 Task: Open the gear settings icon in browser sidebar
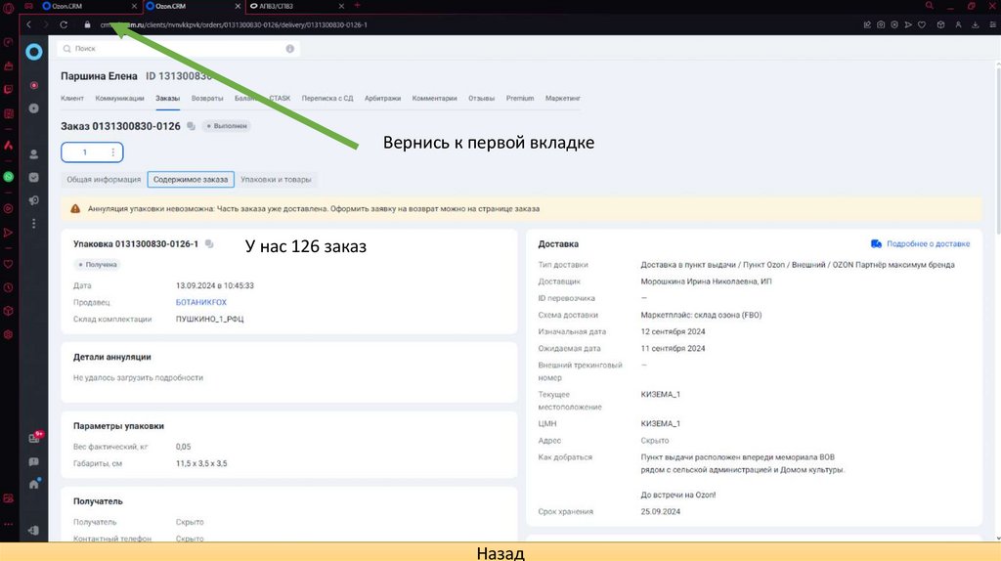(x=8, y=334)
